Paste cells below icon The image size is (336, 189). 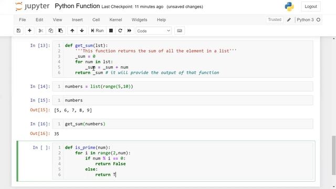click(x=61, y=30)
